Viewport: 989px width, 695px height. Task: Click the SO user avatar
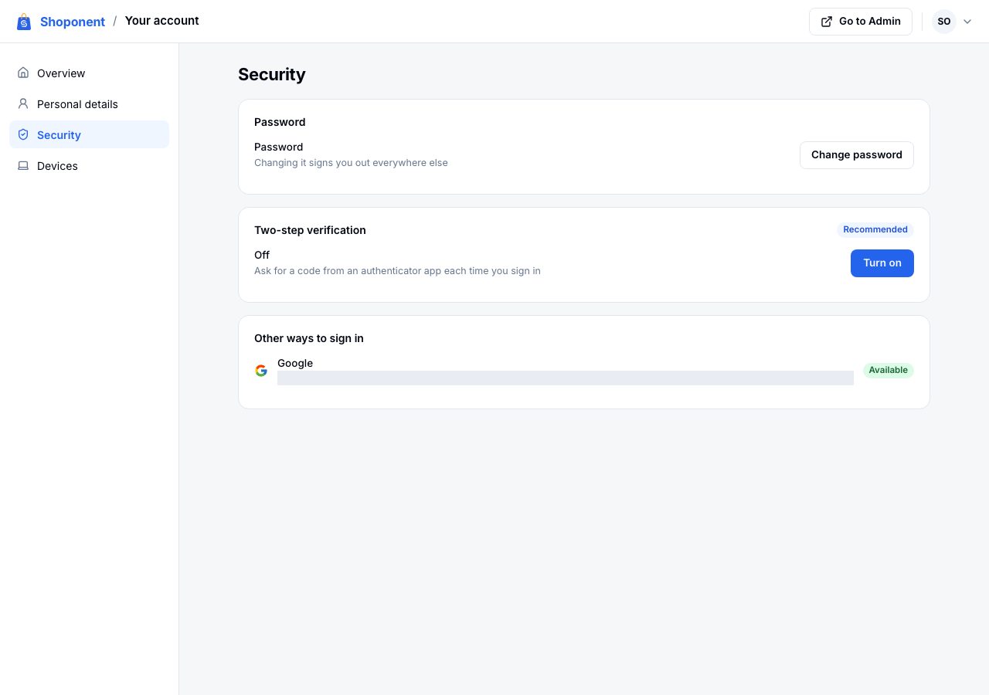click(944, 22)
